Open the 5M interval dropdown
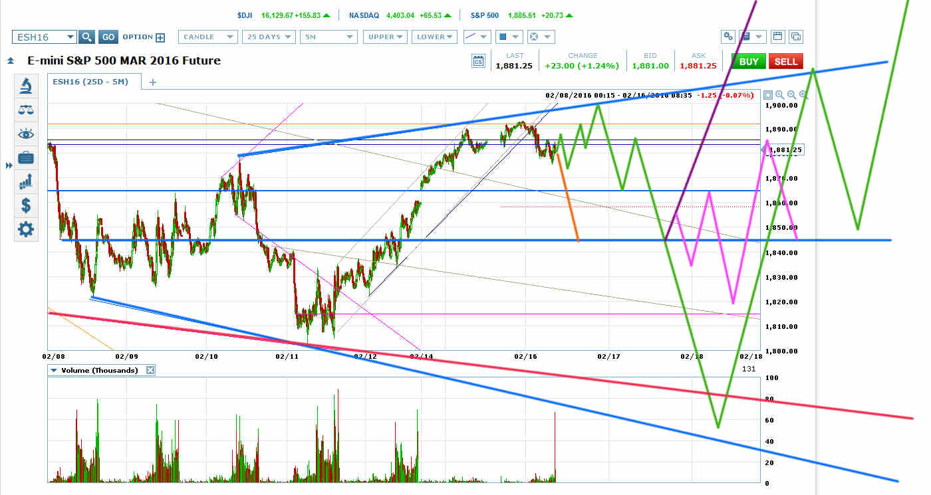The image size is (931, 495). coord(329,37)
